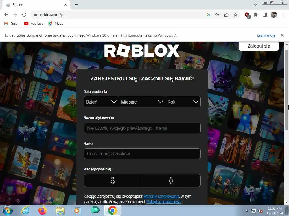Open a new browser tab
The image size is (289, 216).
(x=76, y=5)
